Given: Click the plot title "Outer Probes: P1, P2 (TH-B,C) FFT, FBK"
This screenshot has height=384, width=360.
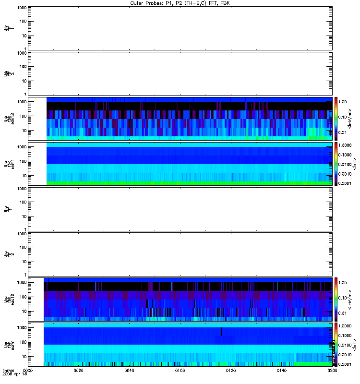Looking at the screenshot, I should pyautogui.click(x=180, y=3).
